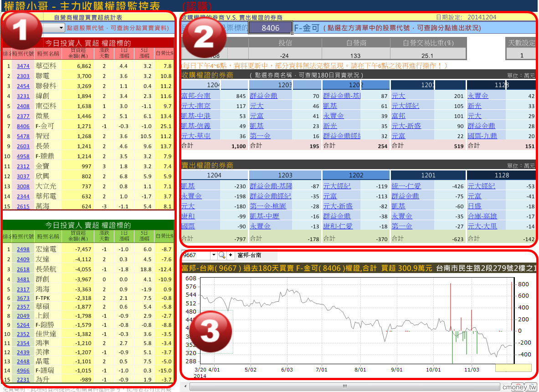Screen dimensions: 539x392
Task: Click the 8406 stock code input box
Action: (270, 28)
